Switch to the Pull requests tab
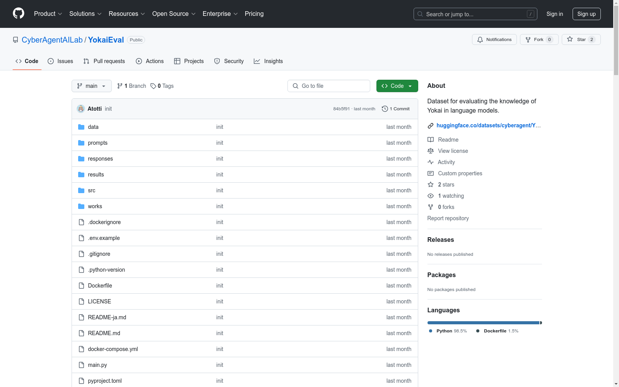The width and height of the screenshot is (619, 387). 104,61
